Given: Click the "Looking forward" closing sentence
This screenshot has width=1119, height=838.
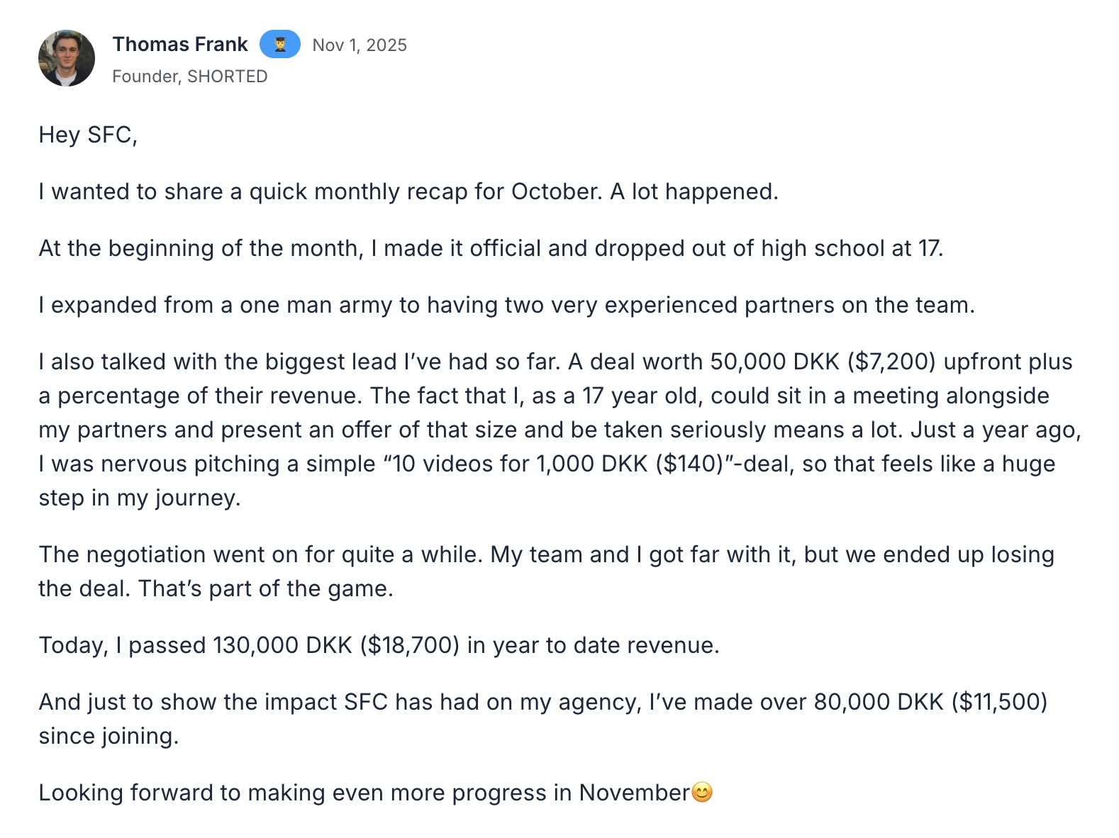Looking at the screenshot, I should click(x=364, y=793).
